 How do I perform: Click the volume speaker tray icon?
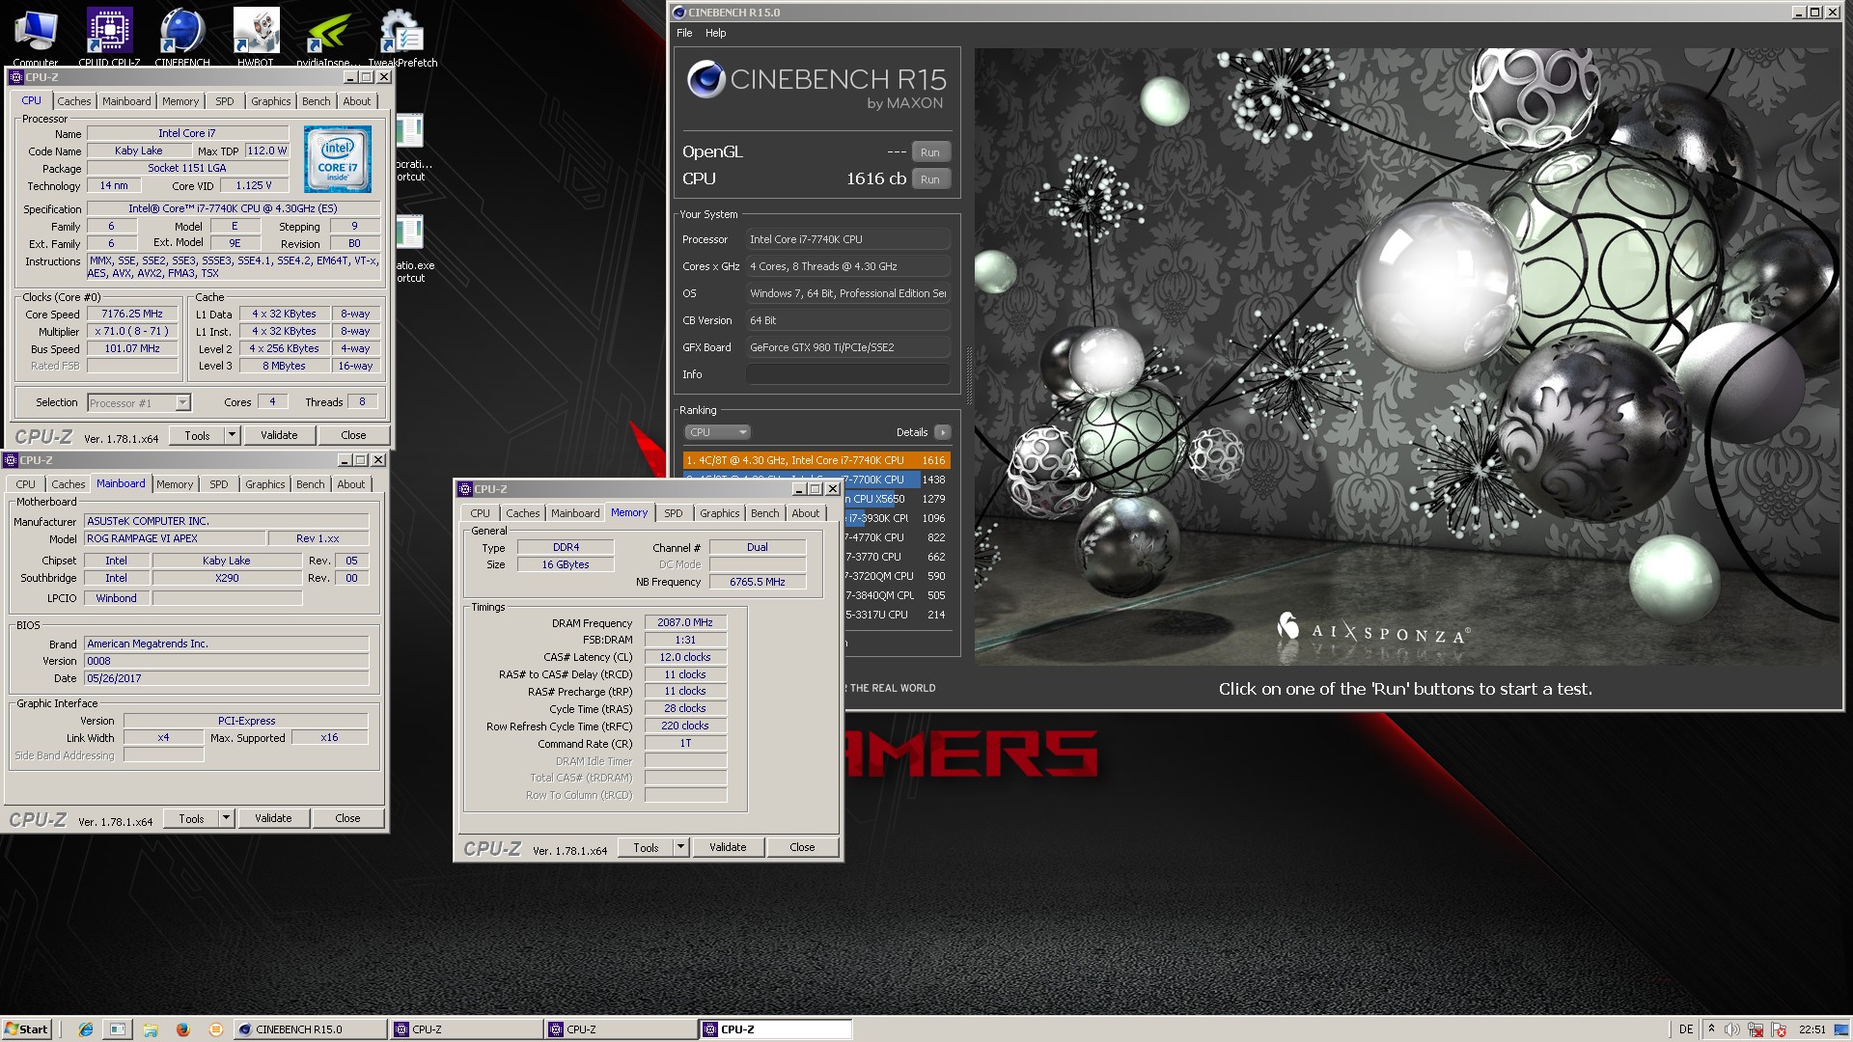click(1733, 1029)
